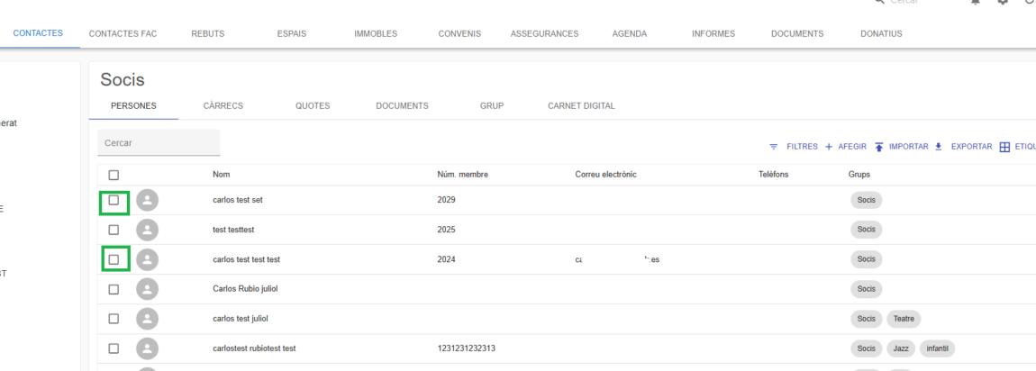Select the QUOTES sub-tab
The width and height of the screenshot is (1036, 371).
pos(313,105)
